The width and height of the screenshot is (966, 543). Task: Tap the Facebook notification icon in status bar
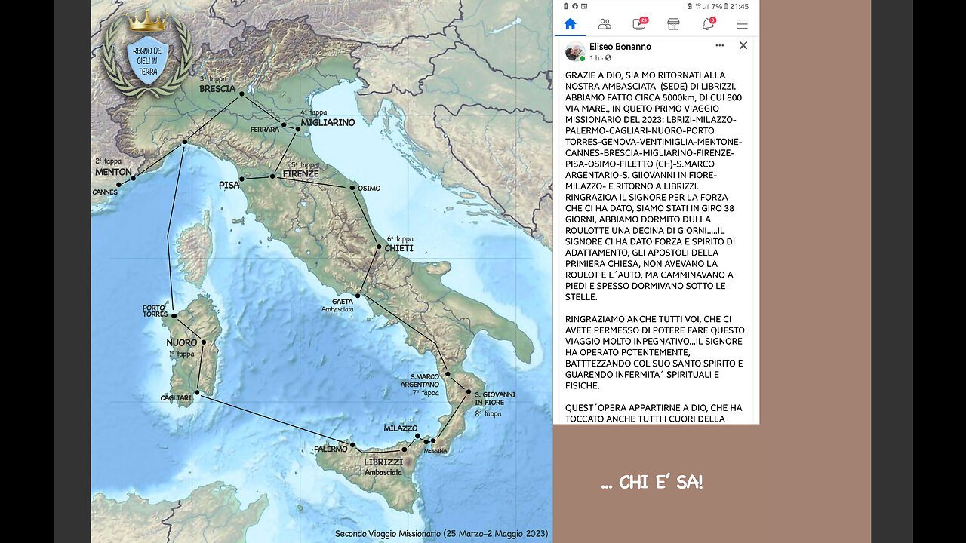[574, 6]
